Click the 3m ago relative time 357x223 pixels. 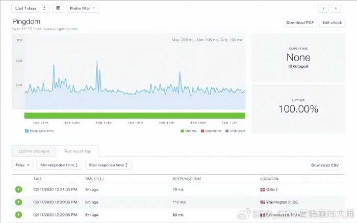91,215
